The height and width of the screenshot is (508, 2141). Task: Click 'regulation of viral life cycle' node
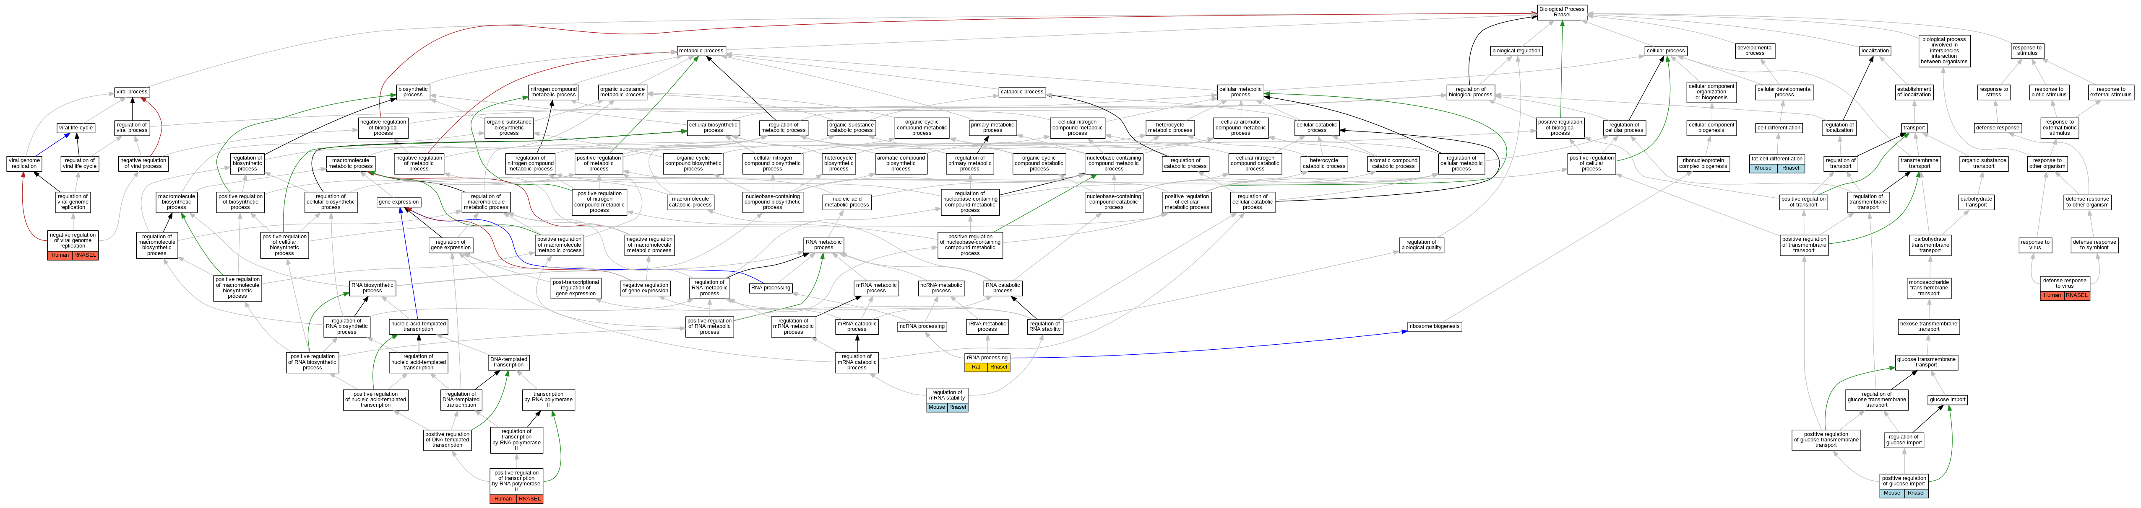pyautogui.click(x=80, y=163)
